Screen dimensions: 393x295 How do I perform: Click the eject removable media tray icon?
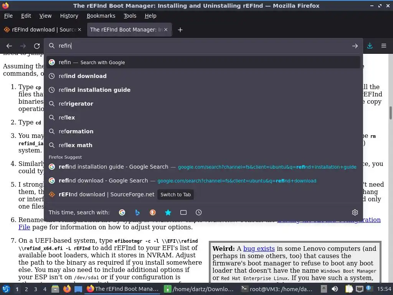tap(324, 289)
